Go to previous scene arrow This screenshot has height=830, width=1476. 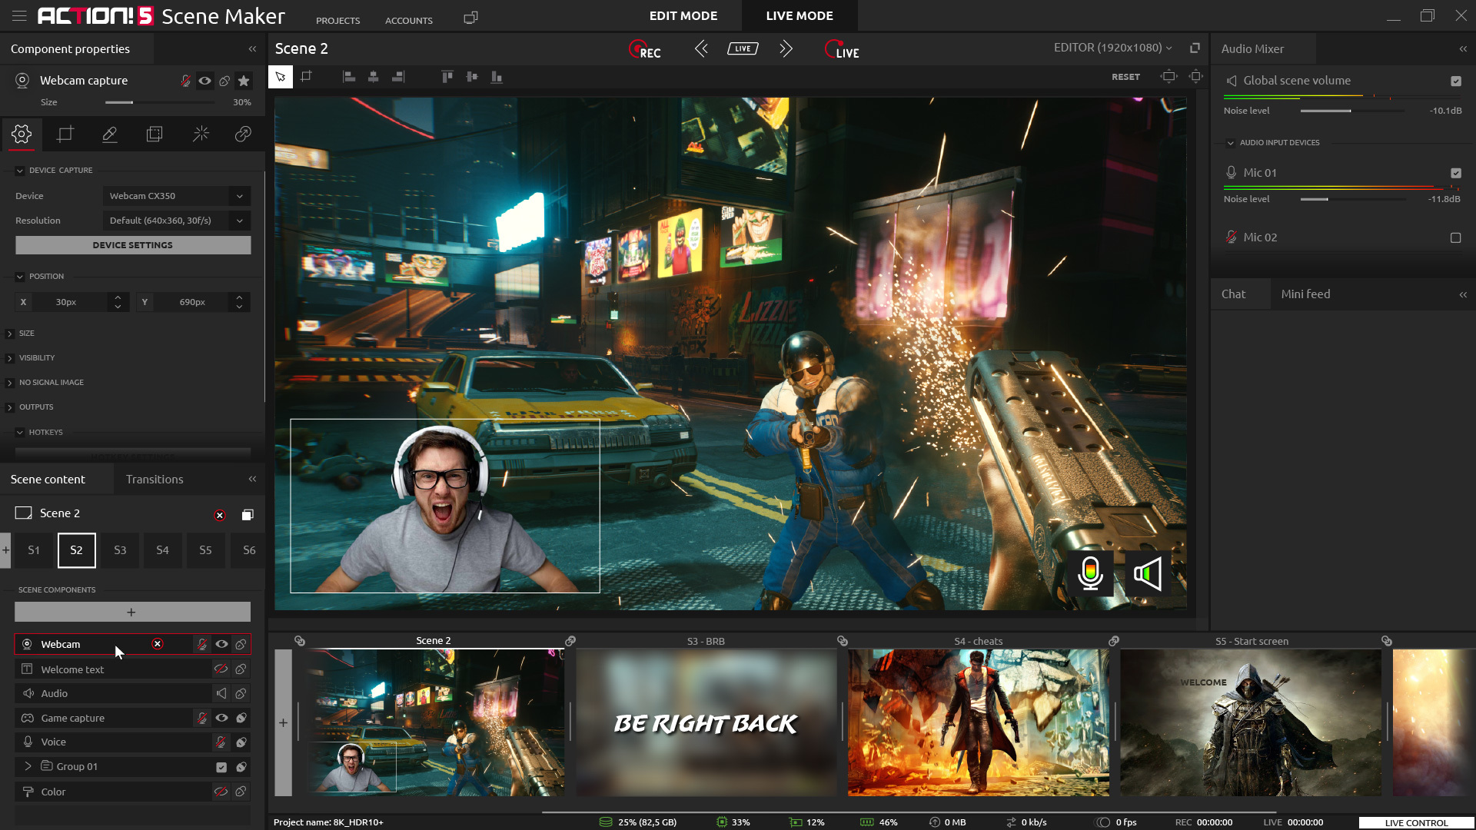click(701, 49)
